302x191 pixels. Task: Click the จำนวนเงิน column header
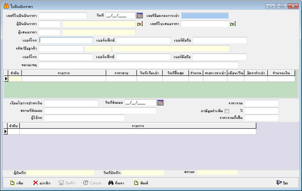coord(281,73)
